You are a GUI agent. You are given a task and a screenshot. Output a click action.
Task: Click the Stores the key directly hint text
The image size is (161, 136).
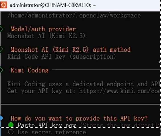point(120,125)
